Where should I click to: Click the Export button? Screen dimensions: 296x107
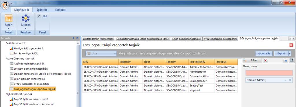coord(281,53)
